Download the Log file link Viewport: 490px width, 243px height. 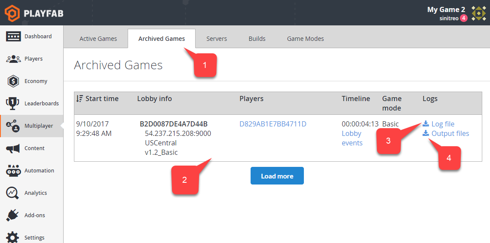pyautogui.click(x=443, y=124)
